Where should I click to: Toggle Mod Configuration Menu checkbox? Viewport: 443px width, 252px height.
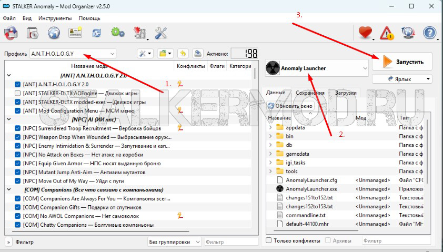click(17, 110)
